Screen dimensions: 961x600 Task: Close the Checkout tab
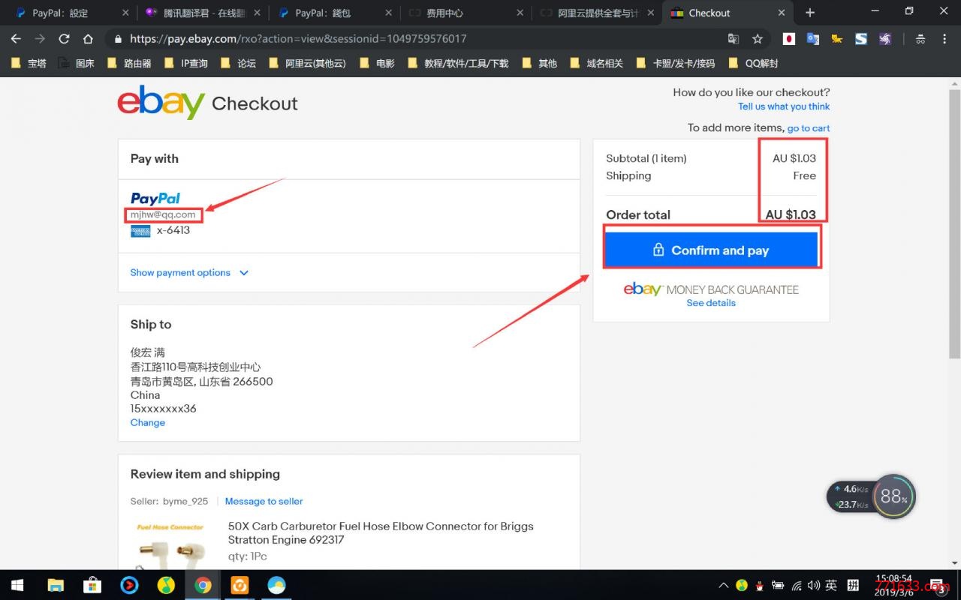[x=782, y=13]
